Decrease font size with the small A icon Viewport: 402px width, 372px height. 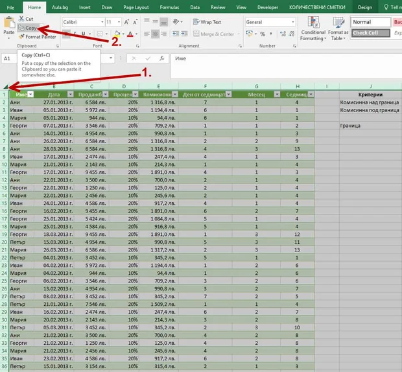tap(135, 22)
